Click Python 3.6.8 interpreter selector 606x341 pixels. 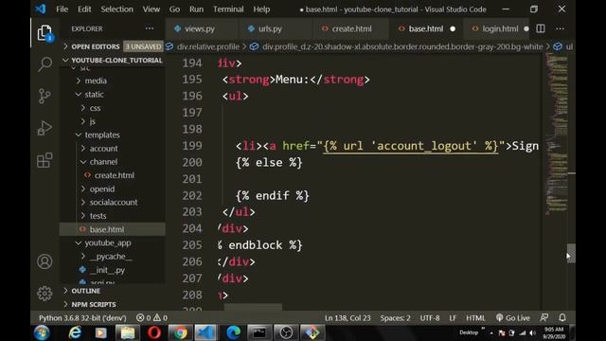coord(82,318)
